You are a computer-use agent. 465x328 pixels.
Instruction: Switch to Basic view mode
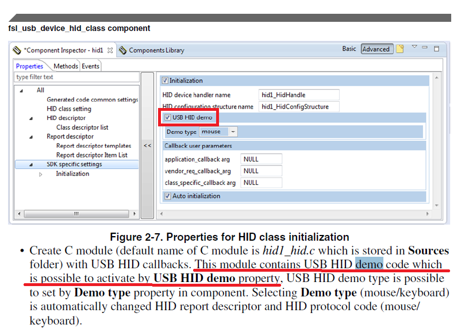point(349,49)
